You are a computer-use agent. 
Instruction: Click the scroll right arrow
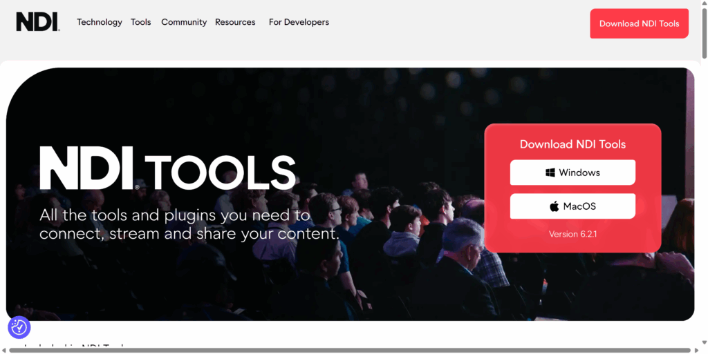click(697, 350)
